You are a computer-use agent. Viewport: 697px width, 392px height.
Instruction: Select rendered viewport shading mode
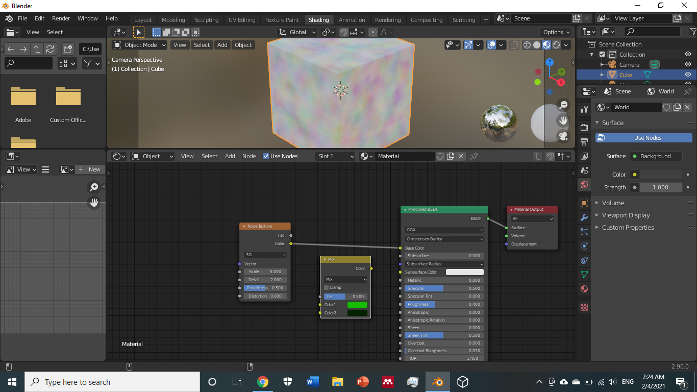(x=556, y=45)
